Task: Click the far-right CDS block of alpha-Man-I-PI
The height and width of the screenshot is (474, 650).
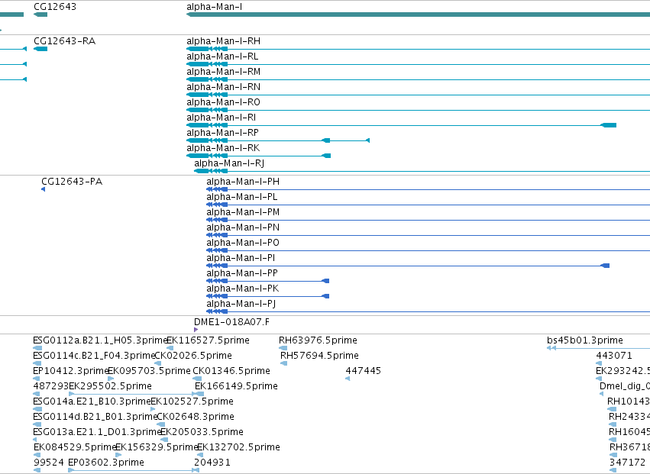Action: (x=605, y=266)
